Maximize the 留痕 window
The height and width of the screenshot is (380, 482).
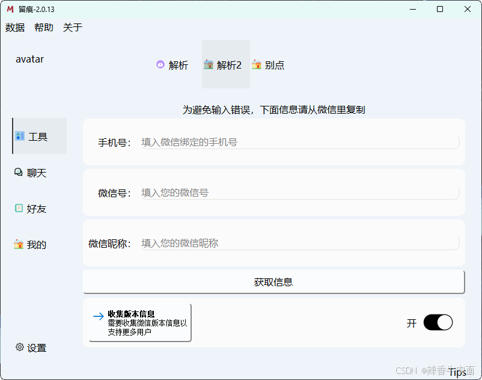(440, 9)
